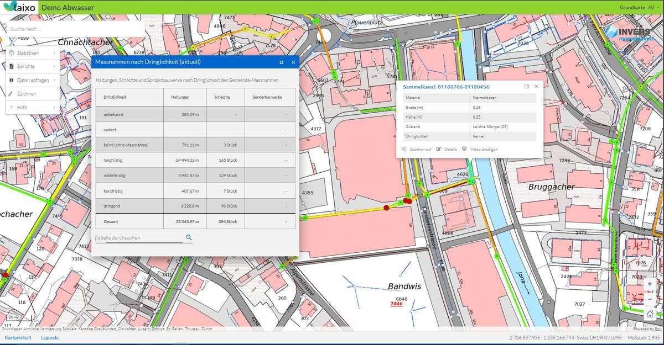The image size is (664, 345).
Task: Dock the Sammelkanal popup panel
Action: (x=527, y=87)
